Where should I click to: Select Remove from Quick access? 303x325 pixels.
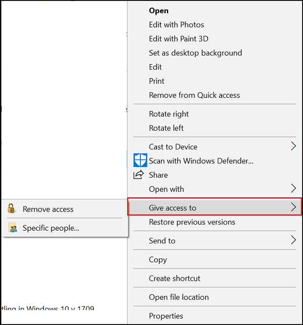tap(194, 95)
